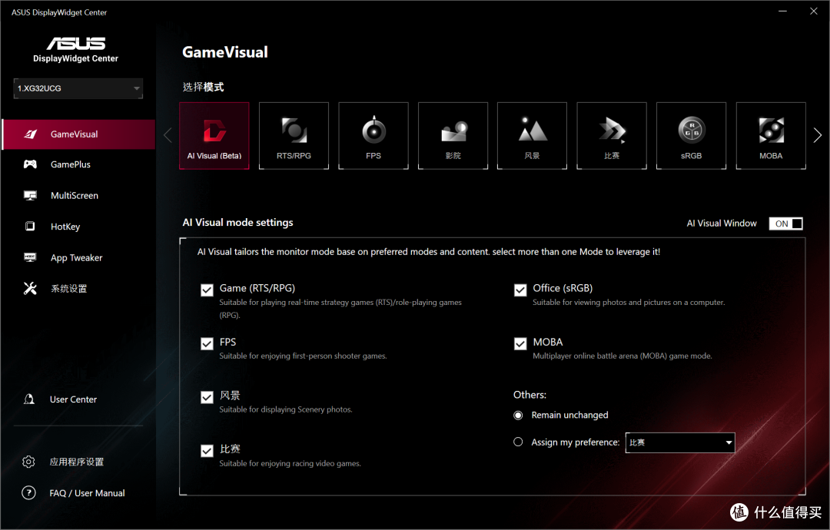Click the ASUS logo
830x530 pixels.
pyautogui.click(x=76, y=43)
